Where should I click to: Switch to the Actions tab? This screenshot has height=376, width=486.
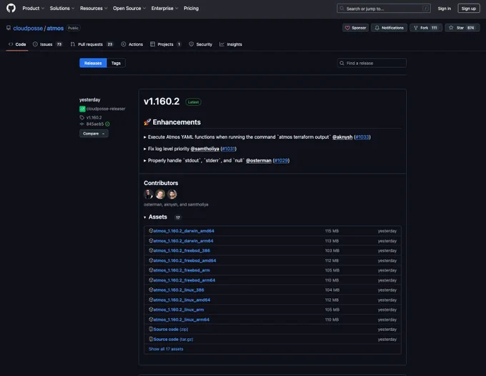[132, 44]
